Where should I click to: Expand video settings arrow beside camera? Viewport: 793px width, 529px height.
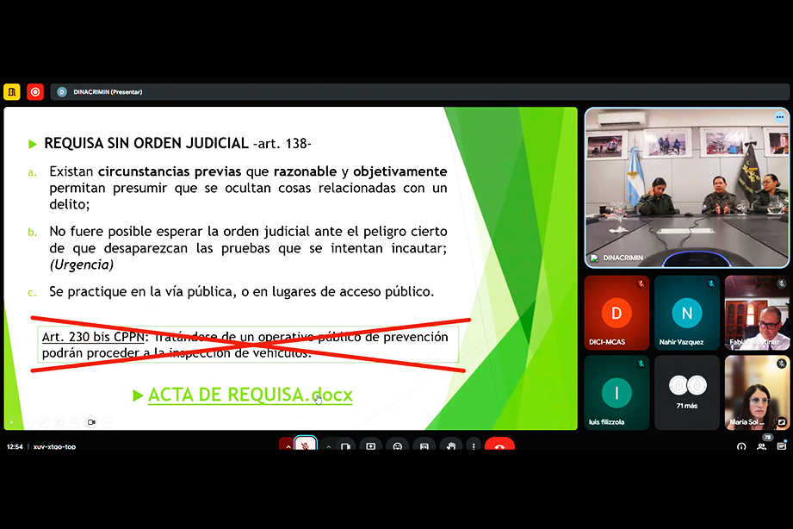pyautogui.click(x=328, y=446)
